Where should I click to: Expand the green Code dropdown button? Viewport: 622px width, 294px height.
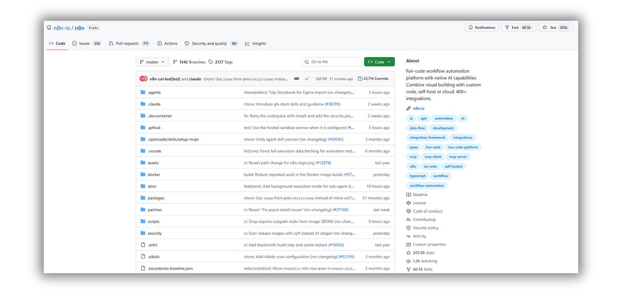379,62
